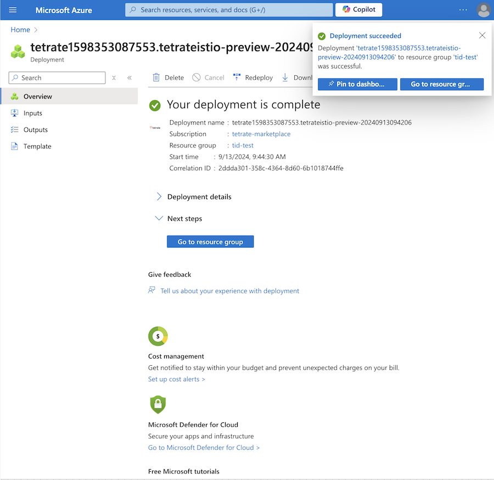
Task: Click the Deployment name value in details
Action: pyautogui.click(x=322, y=122)
